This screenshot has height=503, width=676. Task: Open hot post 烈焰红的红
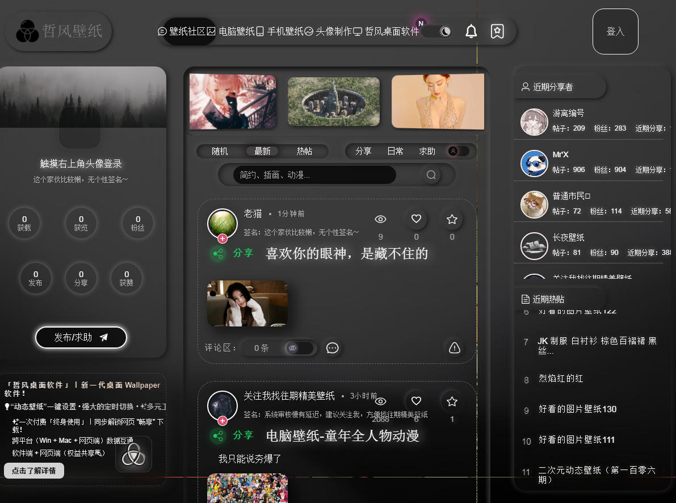click(x=560, y=378)
